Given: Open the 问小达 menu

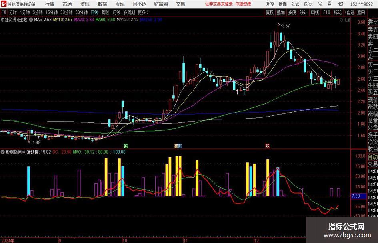Looking at the screenshot, I should (139, 4).
